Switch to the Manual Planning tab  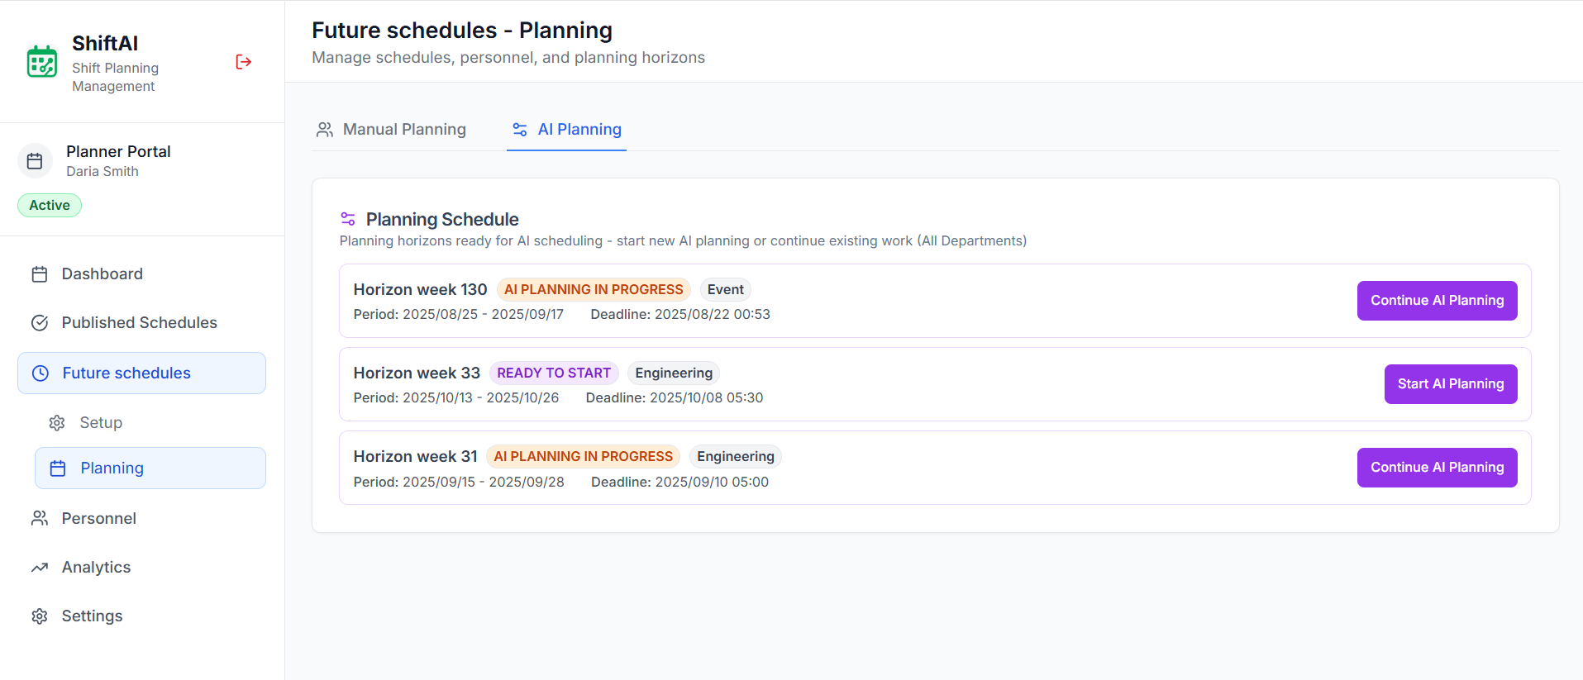coord(391,130)
